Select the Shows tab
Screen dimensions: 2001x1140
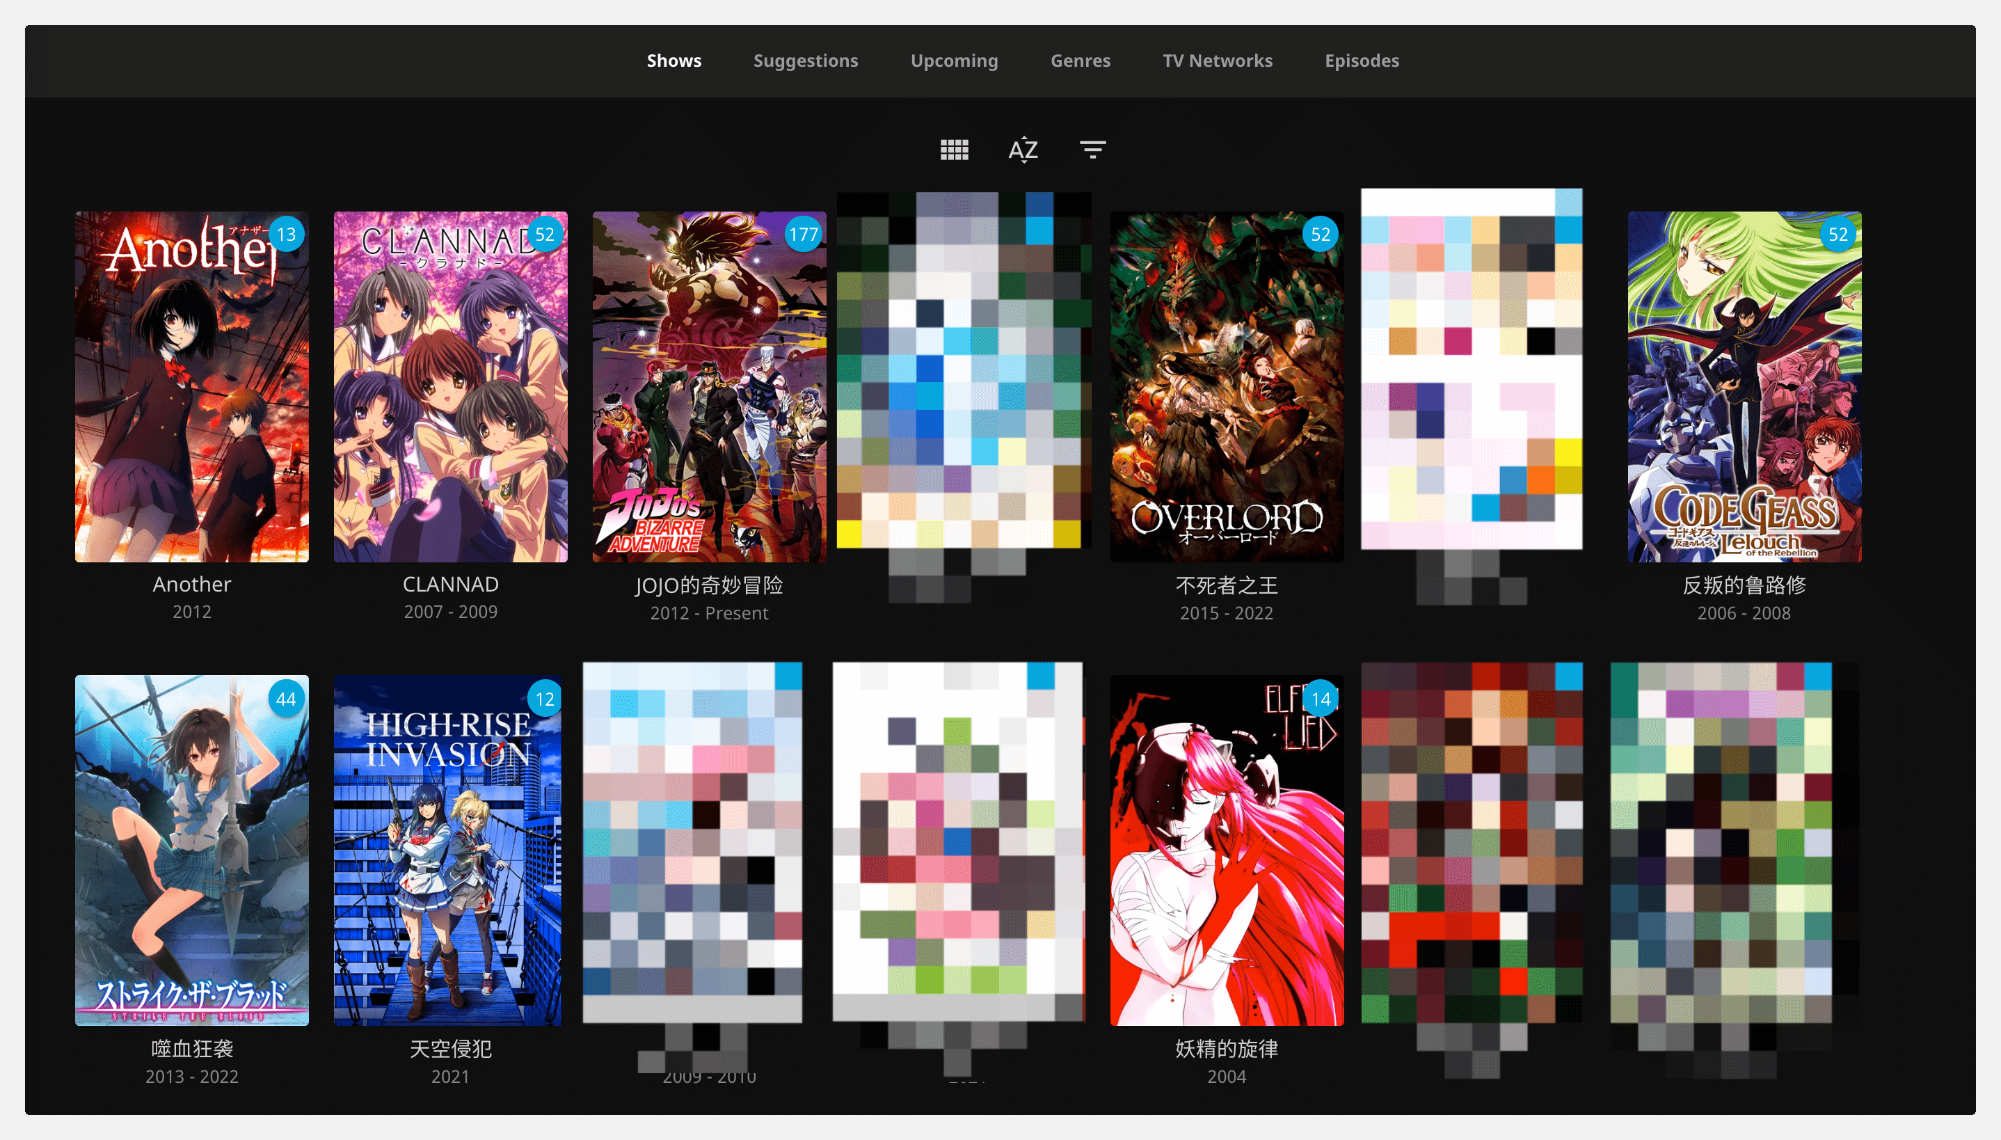pyautogui.click(x=673, y=61)
